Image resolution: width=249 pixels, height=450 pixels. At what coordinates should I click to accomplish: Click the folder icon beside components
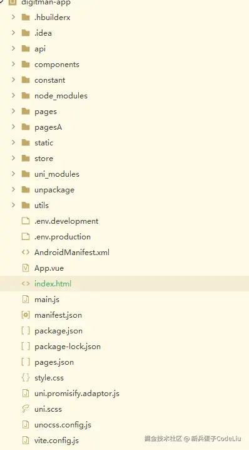(26, 64)
